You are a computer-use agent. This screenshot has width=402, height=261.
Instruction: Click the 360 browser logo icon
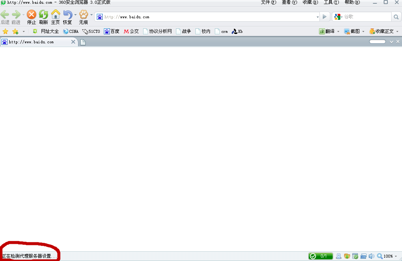[x=3, y=2]
